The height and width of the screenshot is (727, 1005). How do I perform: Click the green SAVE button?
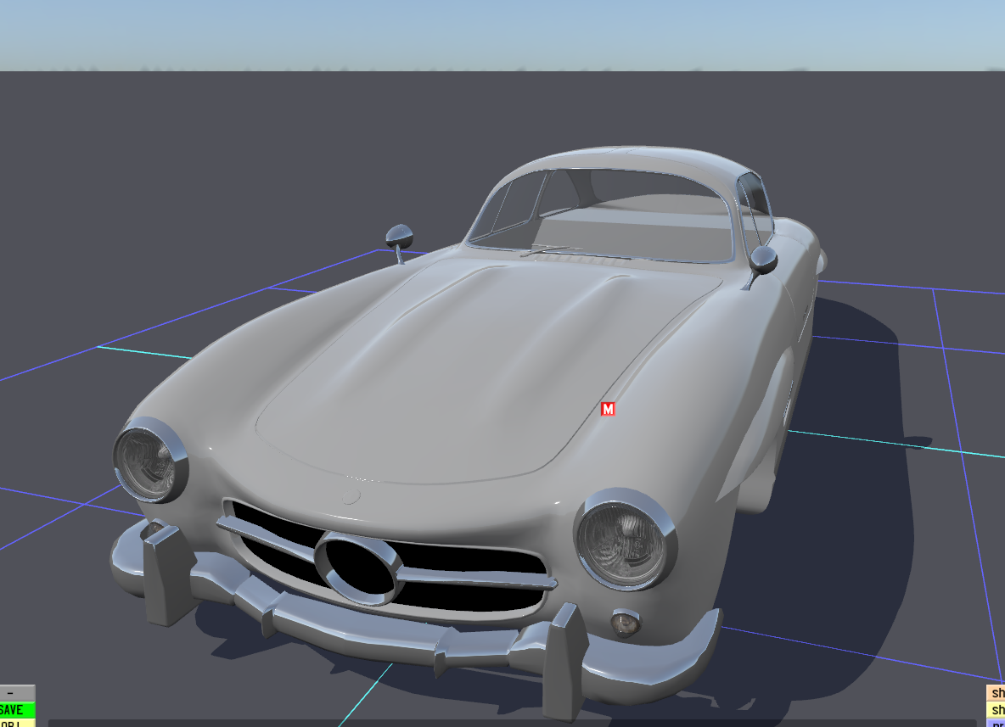pos(17,710)
